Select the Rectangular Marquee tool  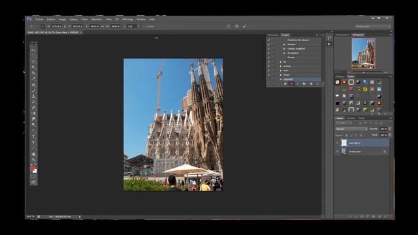tap(33, 56)
